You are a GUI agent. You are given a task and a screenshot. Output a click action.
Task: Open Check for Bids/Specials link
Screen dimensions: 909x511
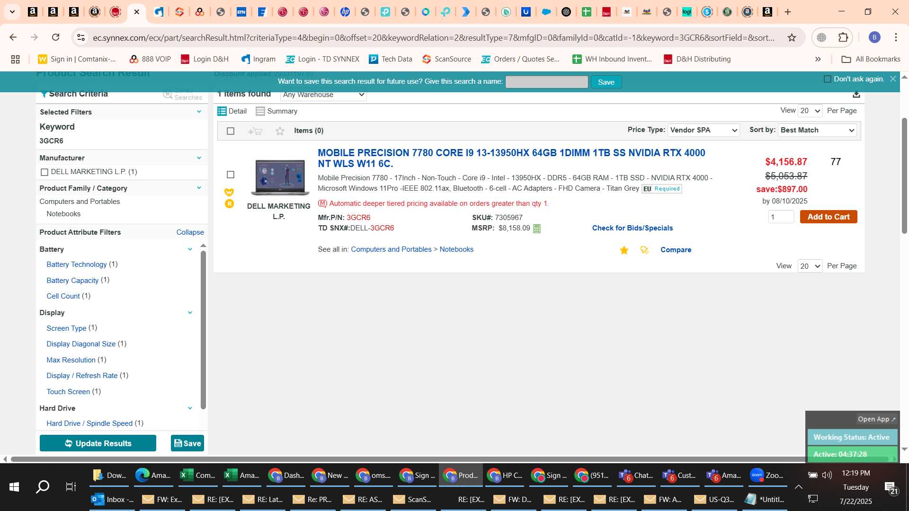pyautogui.click(x=632, y=228)
